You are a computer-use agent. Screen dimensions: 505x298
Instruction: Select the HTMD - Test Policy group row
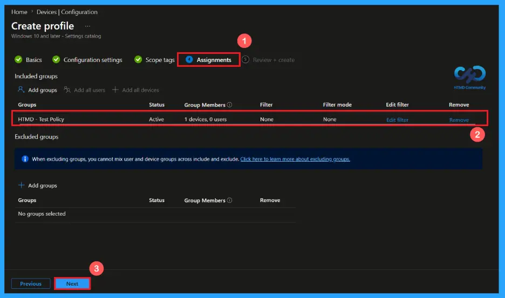click(x=250, y=119)
